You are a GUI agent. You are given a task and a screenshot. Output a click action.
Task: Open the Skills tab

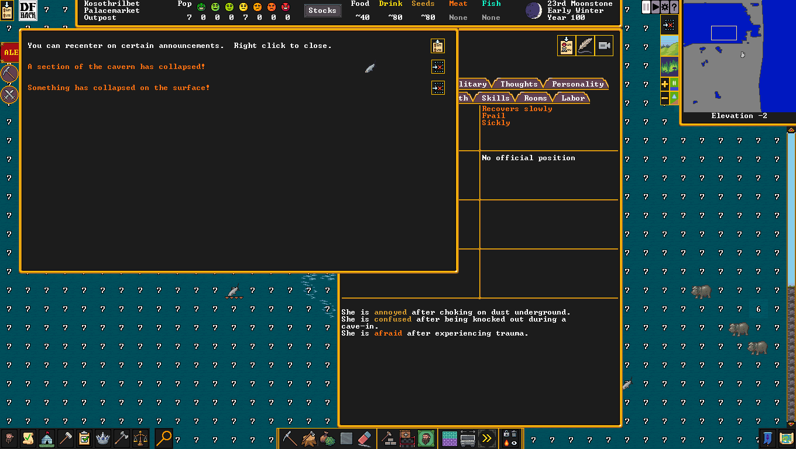point(495,98)
